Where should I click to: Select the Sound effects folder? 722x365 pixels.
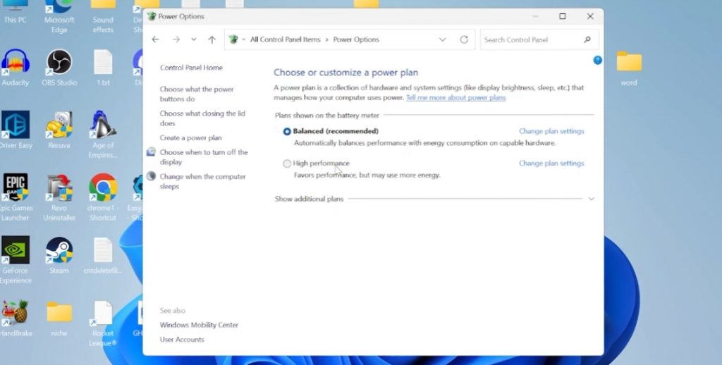click(x=103, y=16)
